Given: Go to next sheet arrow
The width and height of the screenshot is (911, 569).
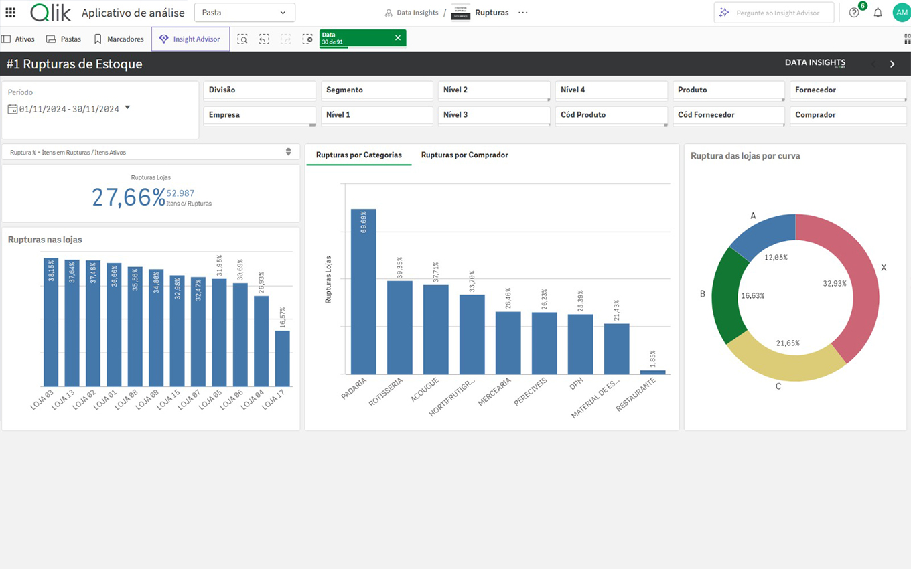Looking at the screenshot, I should pyautogui.click(x=892, y=64).
